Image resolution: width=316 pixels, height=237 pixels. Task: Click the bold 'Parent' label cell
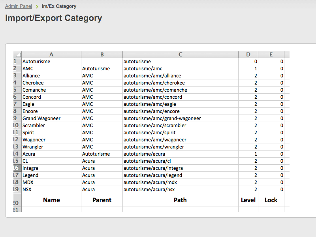point(102,200)
